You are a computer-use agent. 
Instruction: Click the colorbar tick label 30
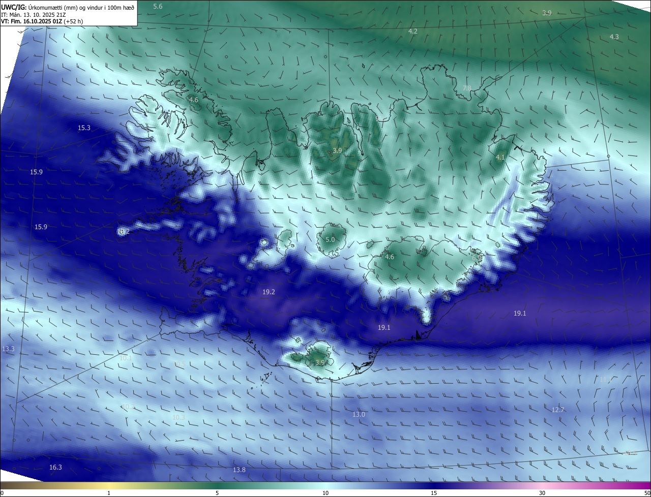(542, 493)
